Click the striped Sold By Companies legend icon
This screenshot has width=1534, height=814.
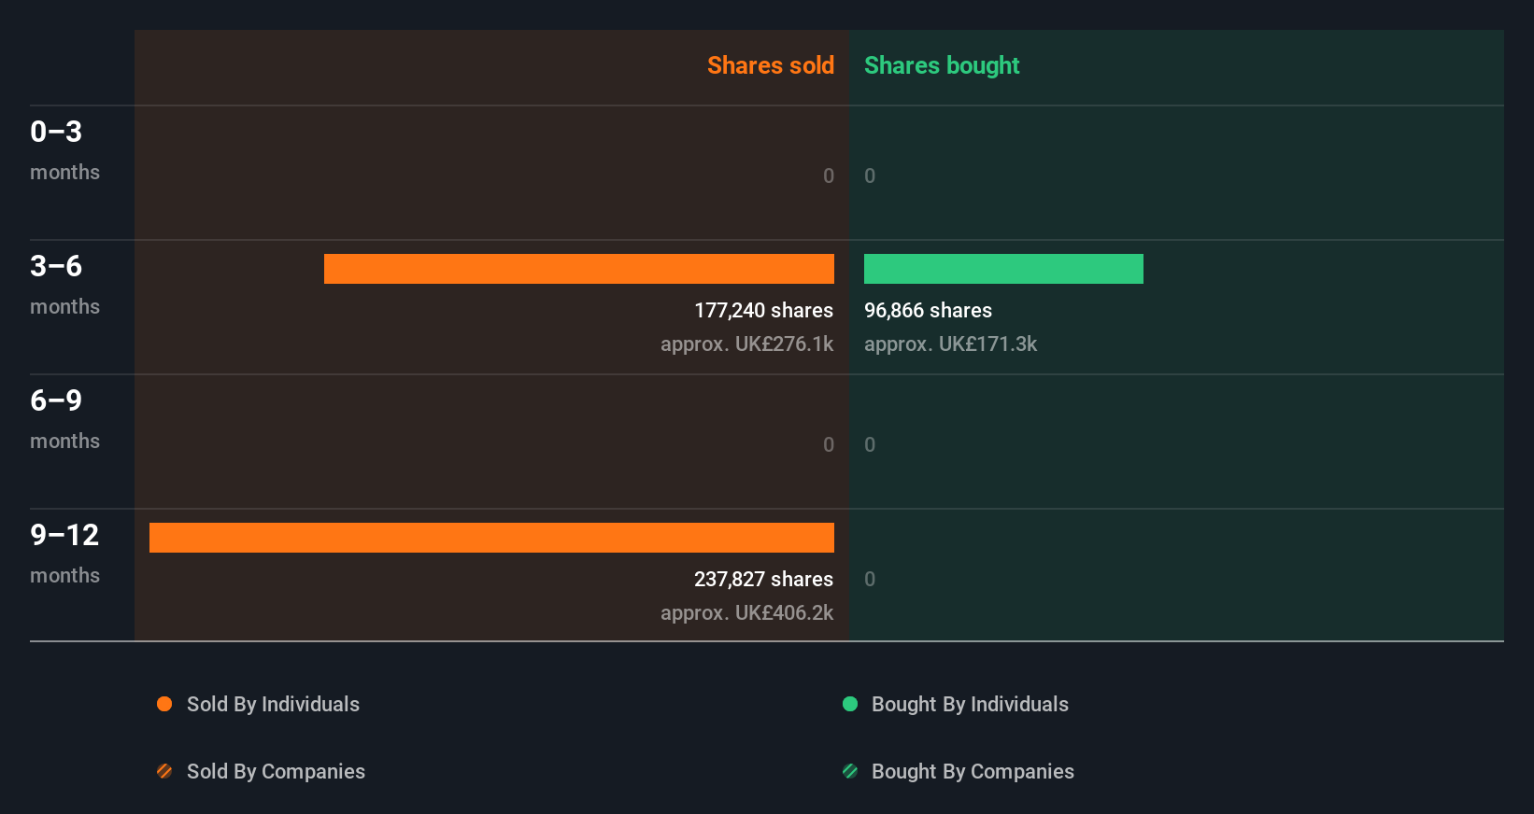(164, 771)
